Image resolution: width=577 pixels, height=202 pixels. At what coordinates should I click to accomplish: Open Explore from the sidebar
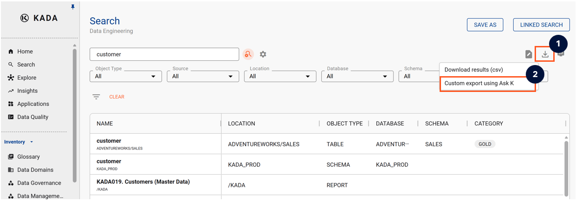27,78
